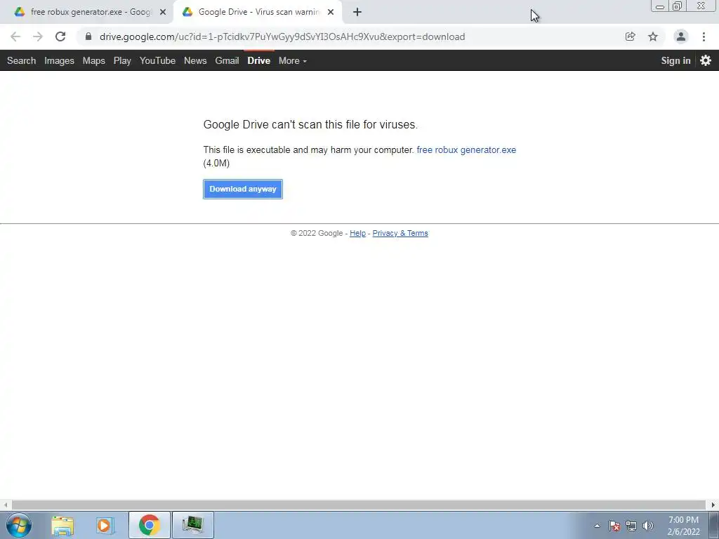Click Sign in
The height and width of the screenshot is (539, 719).
click(x=675, y=60)
